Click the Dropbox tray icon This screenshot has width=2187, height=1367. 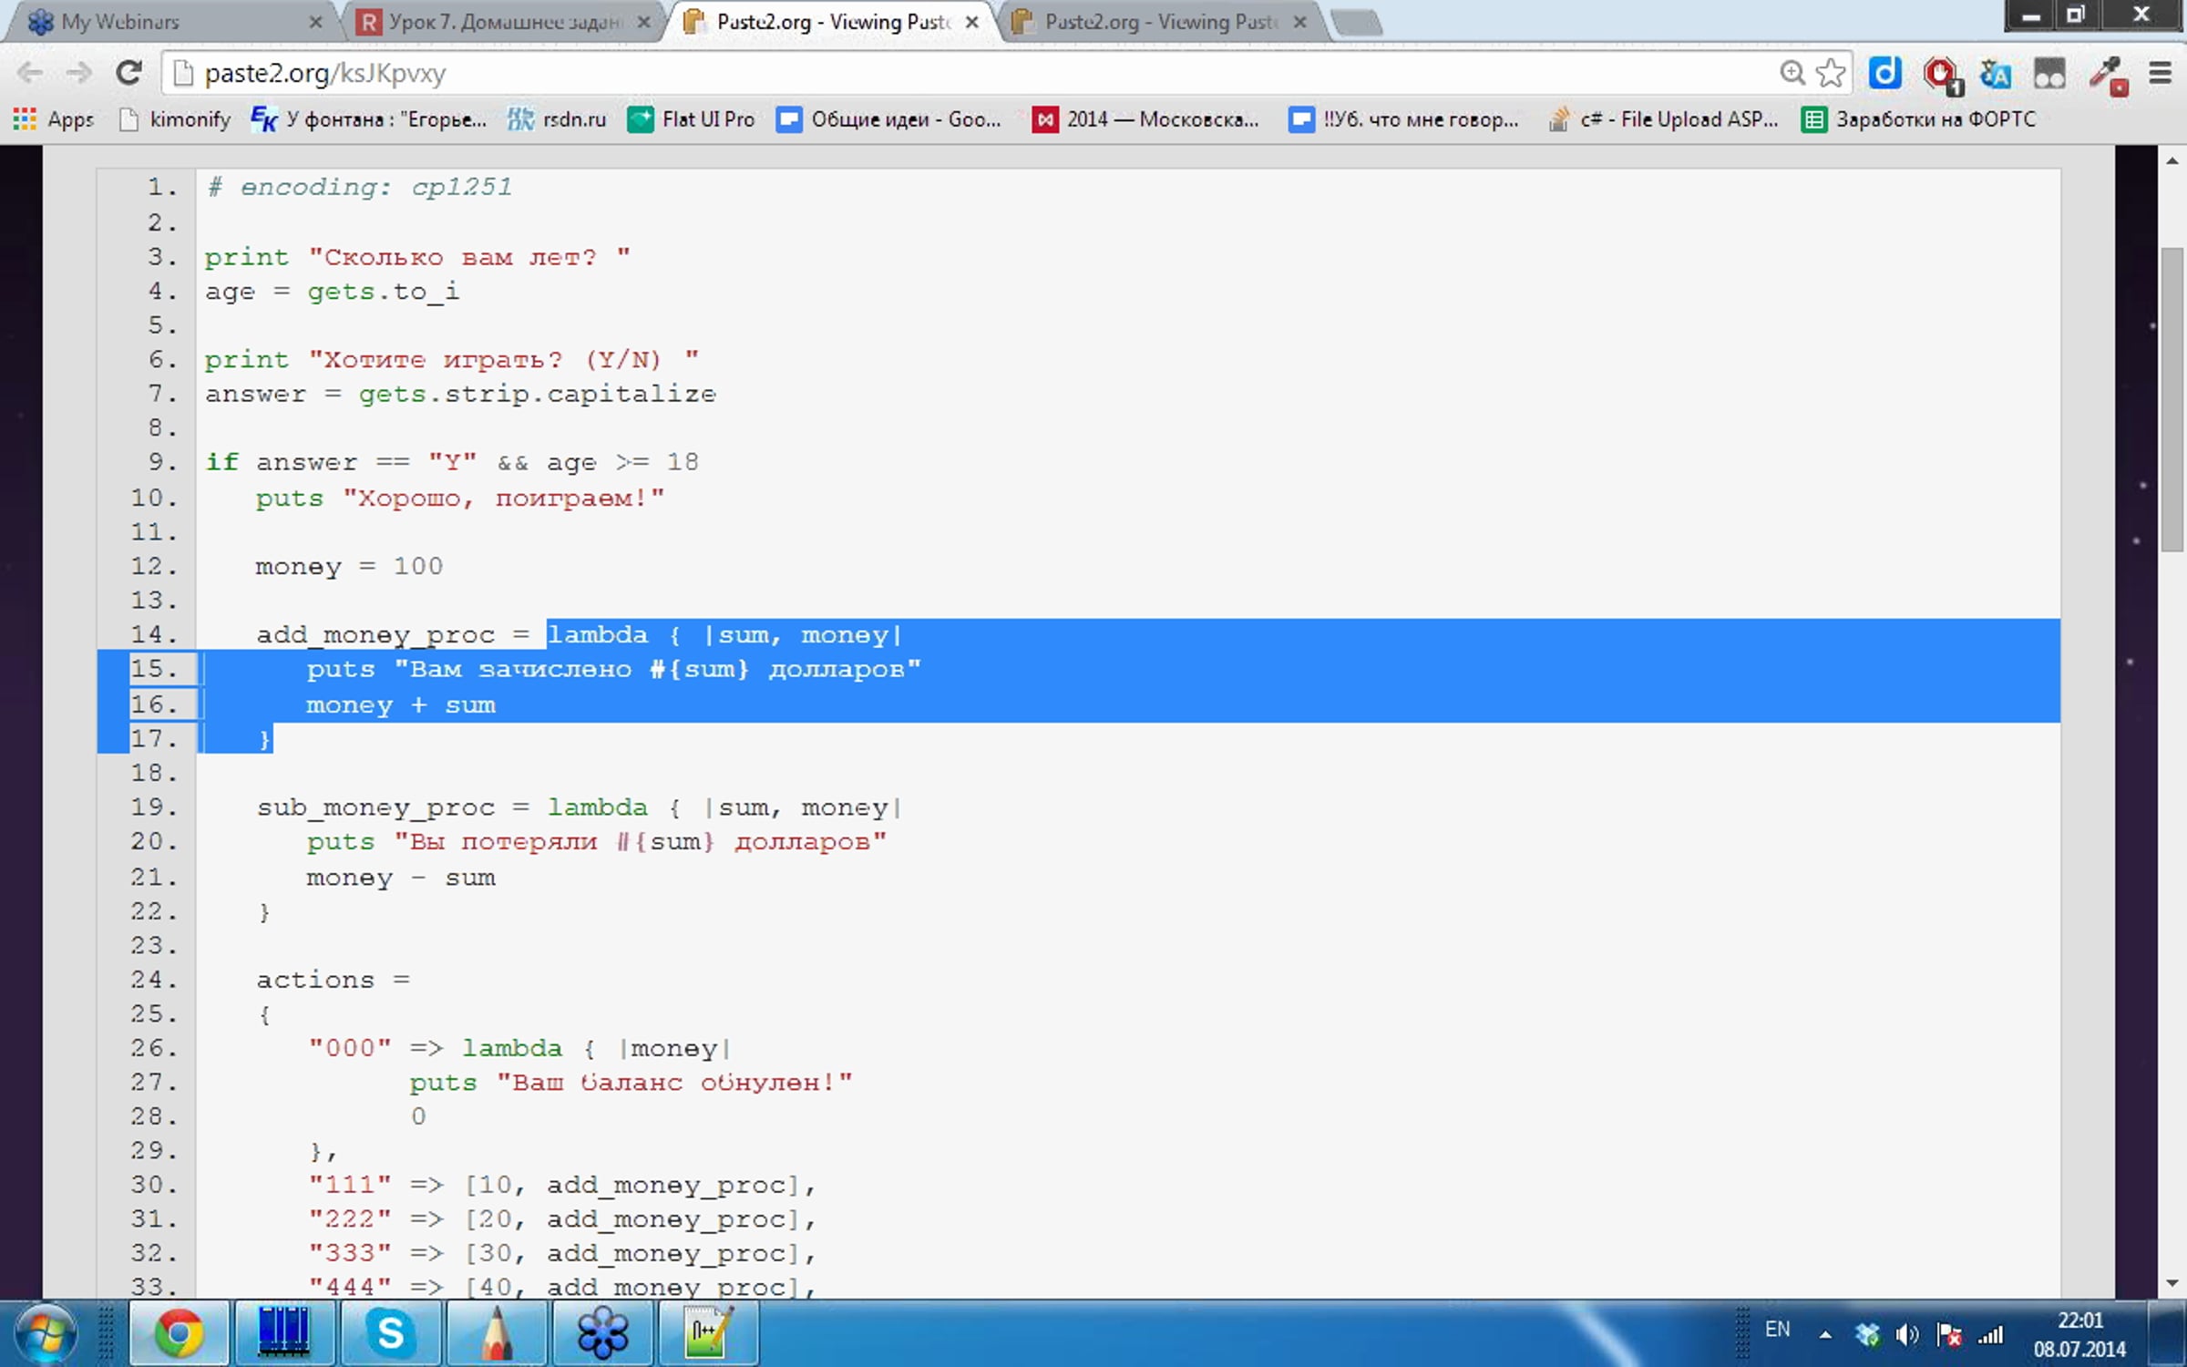pos(1867,1335)
